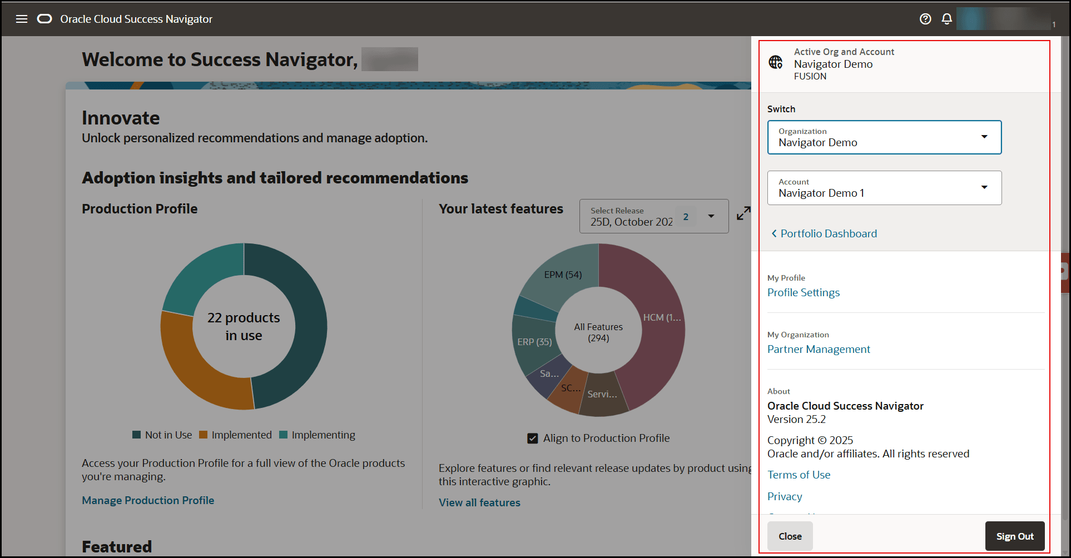1071x558 pixels.
Task: Click the Not in Use legend swatch
Action: click(136, 435)
